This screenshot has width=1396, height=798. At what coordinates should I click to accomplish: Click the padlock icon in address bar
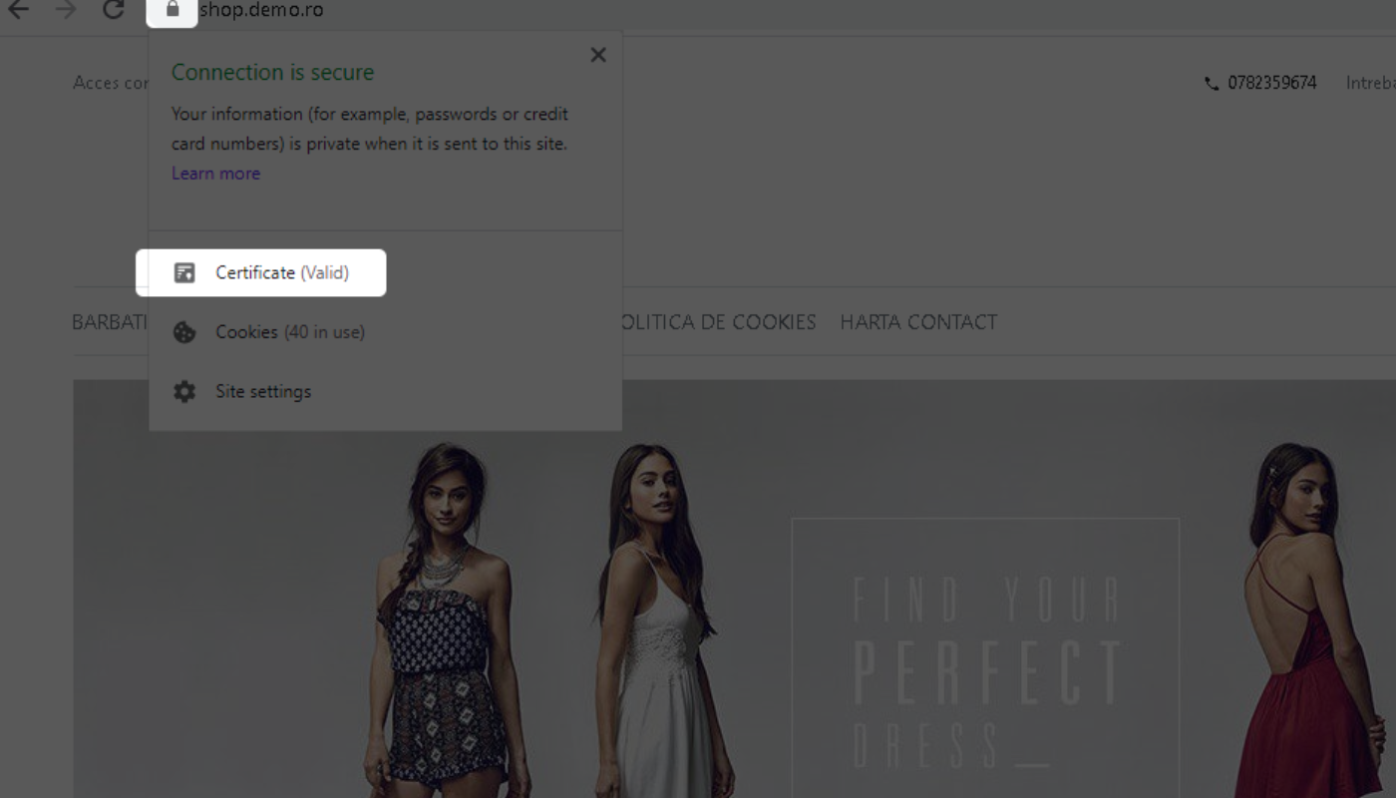(173, 10)
